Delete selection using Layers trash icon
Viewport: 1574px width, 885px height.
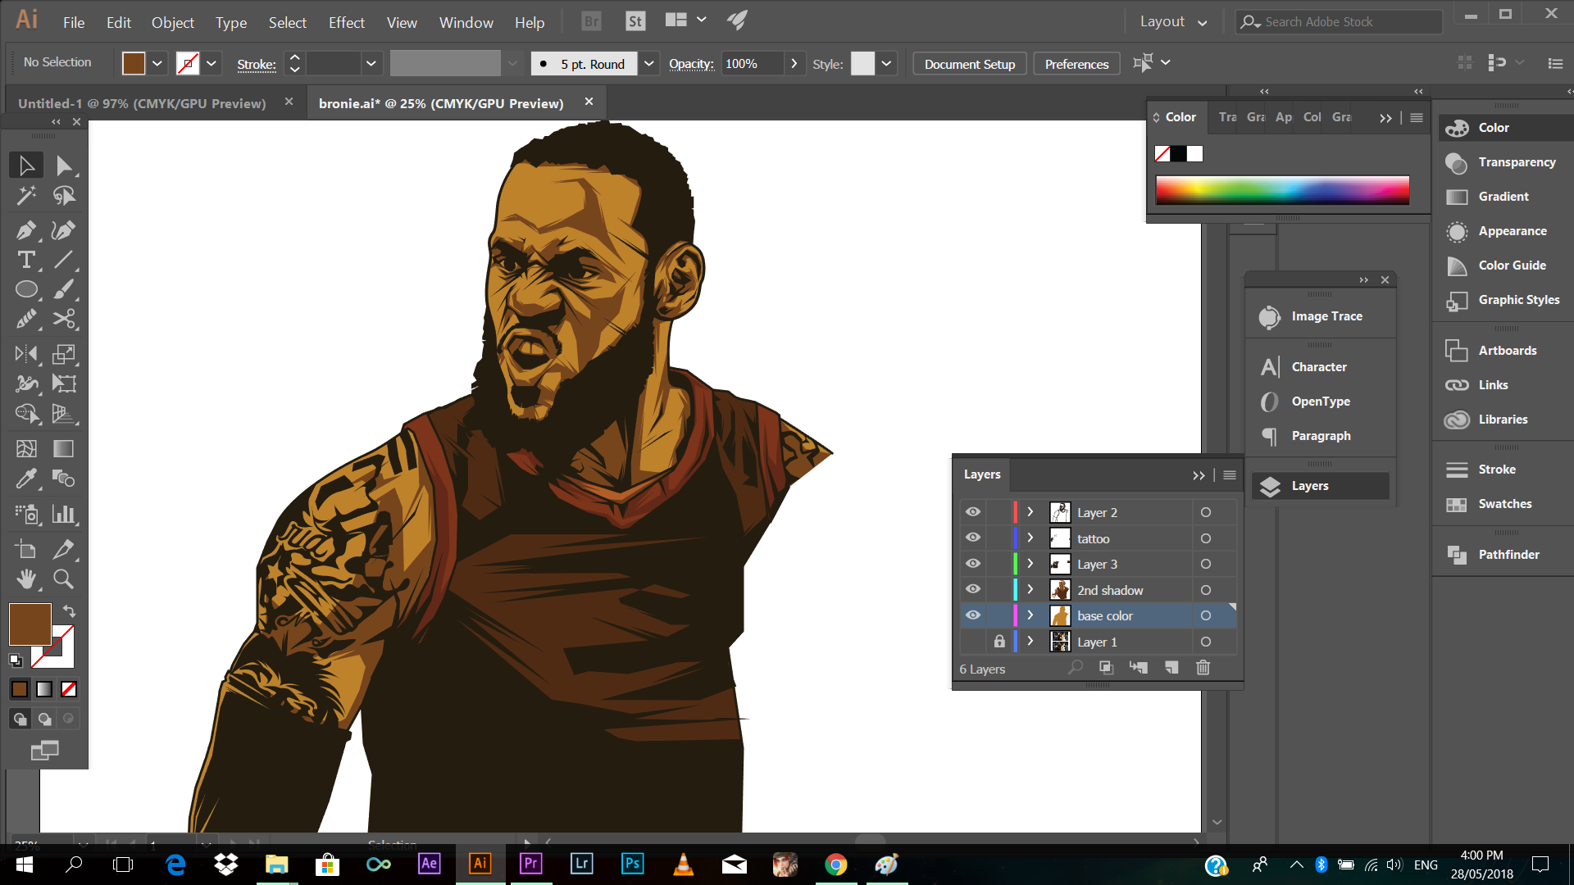click(1203, 668)
